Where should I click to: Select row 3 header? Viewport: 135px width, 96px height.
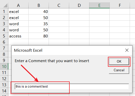pos(4,24)
